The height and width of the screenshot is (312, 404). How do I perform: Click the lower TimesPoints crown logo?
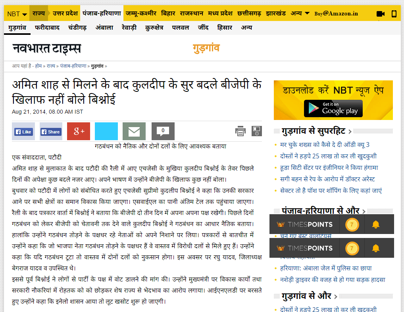(x=281, y=248)
